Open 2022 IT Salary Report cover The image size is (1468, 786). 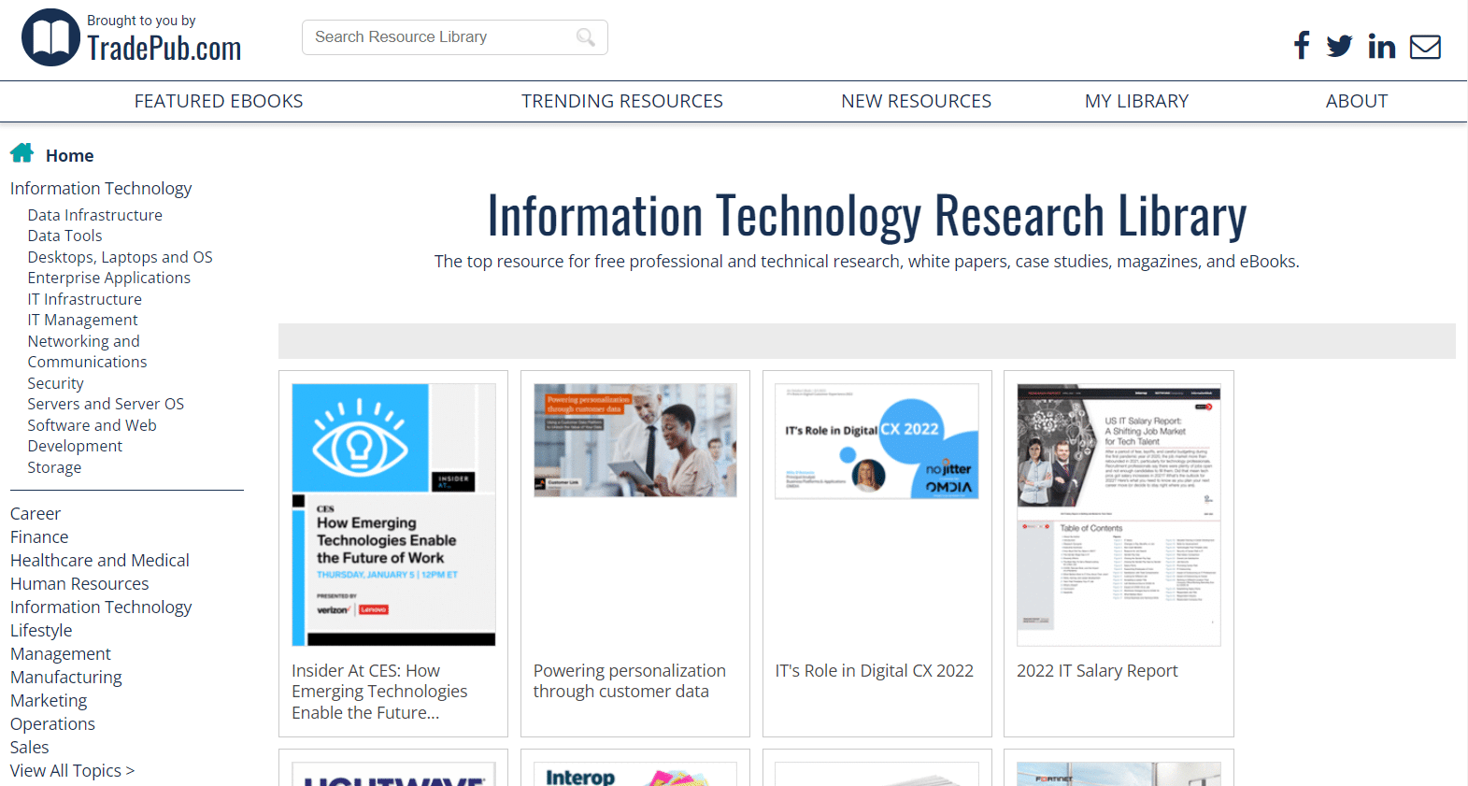[1119, 515]
